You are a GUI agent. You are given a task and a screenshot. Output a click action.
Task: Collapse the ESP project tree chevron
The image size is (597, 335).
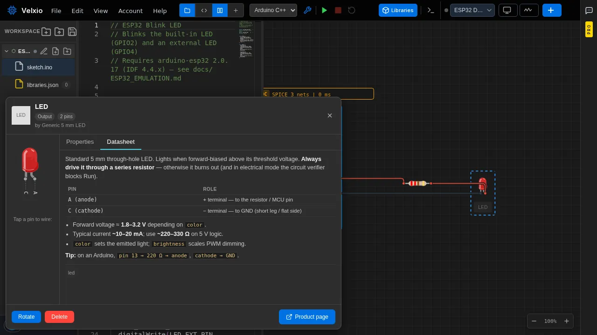tap(7, 51)
